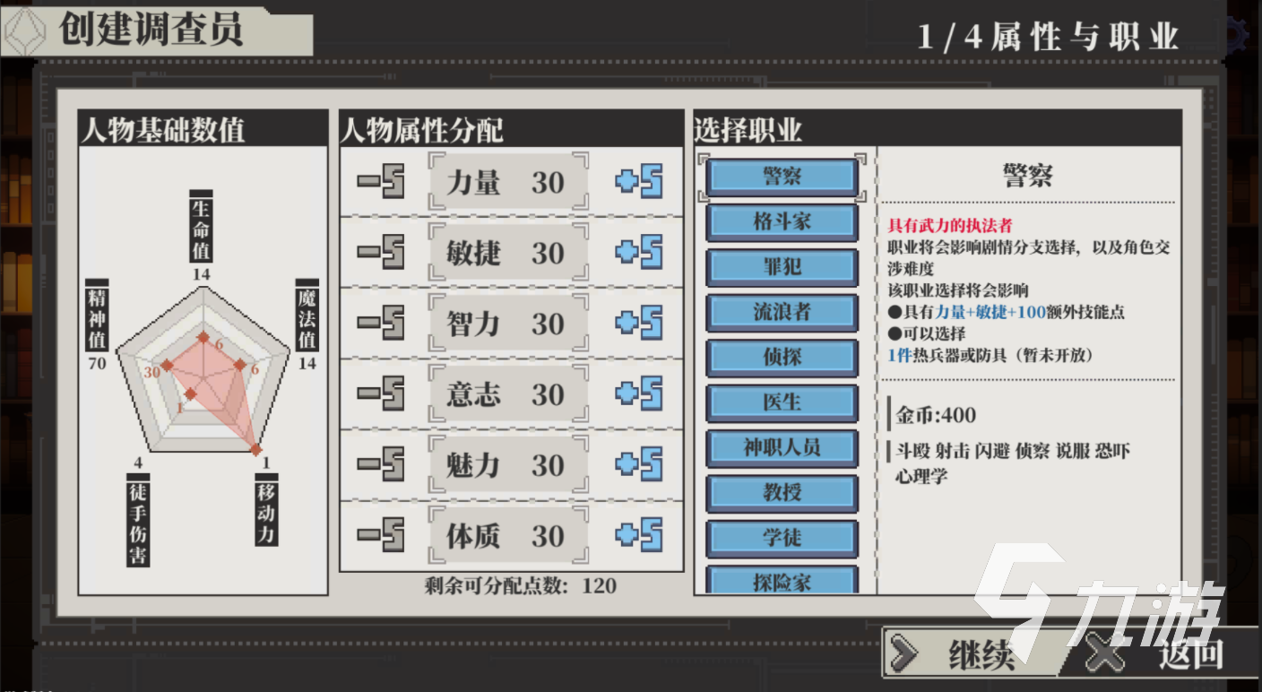Image resolution: width=1262 pixels, height=692 pixels.
Task: Choose the 格斗家 profession
Action: 782,221
